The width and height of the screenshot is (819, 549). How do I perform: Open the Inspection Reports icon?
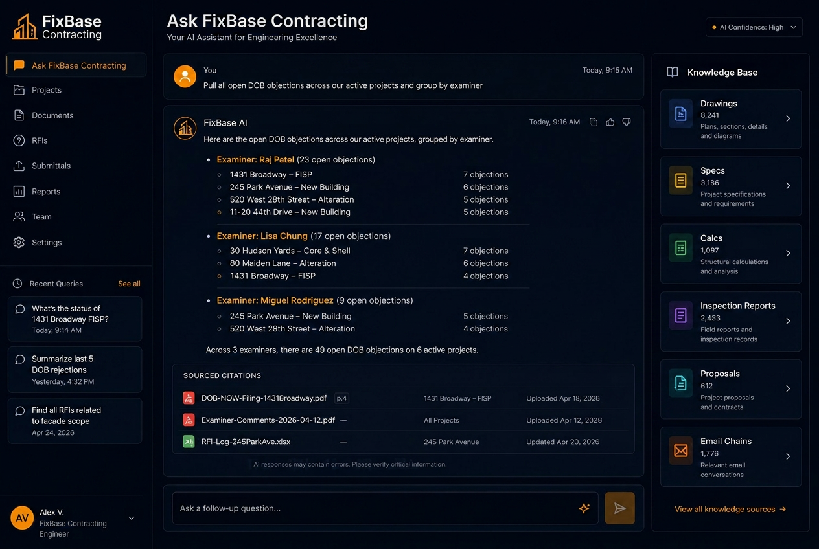pos(680,316)
